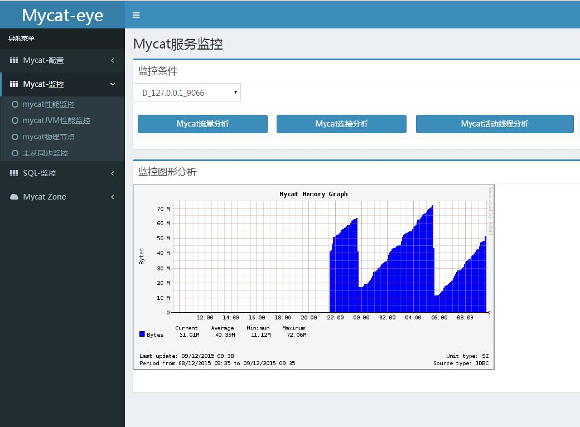Click the Mycat Memory Graph chart image

[313, 277]
